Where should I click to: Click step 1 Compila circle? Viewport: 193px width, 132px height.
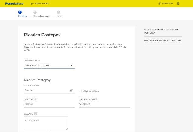(20, 12)
